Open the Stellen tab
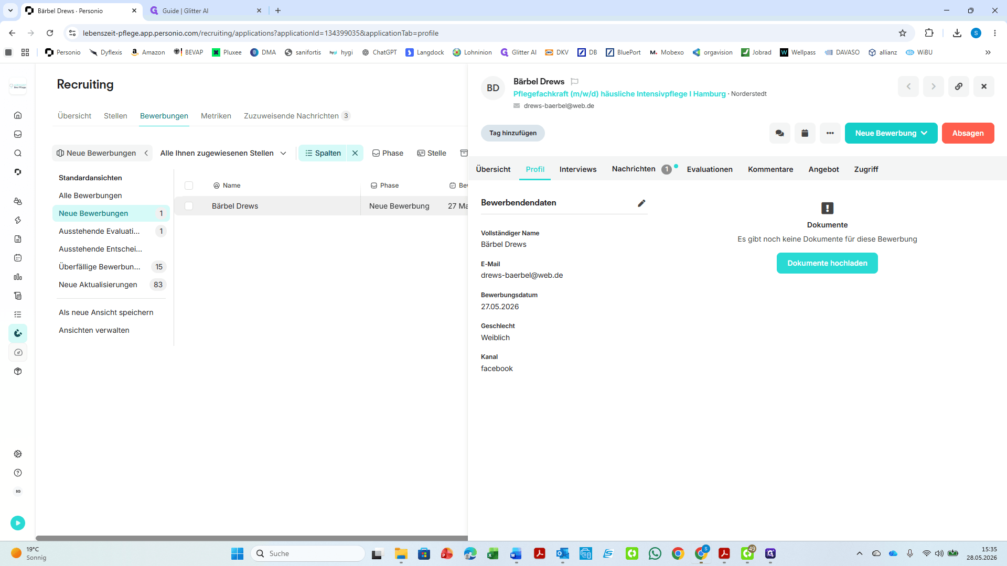 (115, 116)
